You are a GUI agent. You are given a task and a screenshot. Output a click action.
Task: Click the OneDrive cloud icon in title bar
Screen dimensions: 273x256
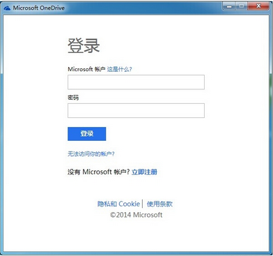tap(7, 8)
